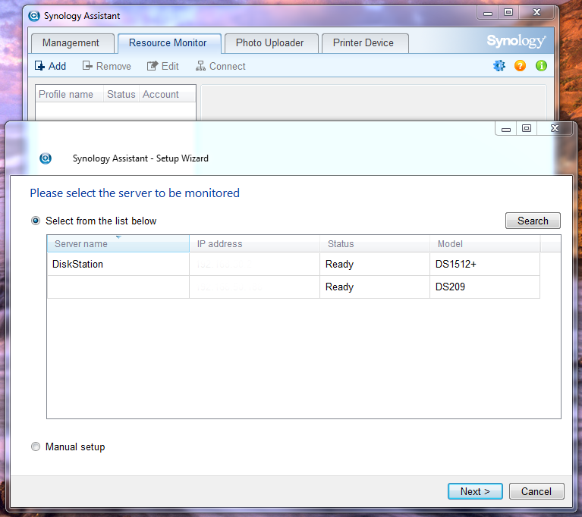
Task: Switch to the Resource Monitor tab
Action: coord(169,43)
